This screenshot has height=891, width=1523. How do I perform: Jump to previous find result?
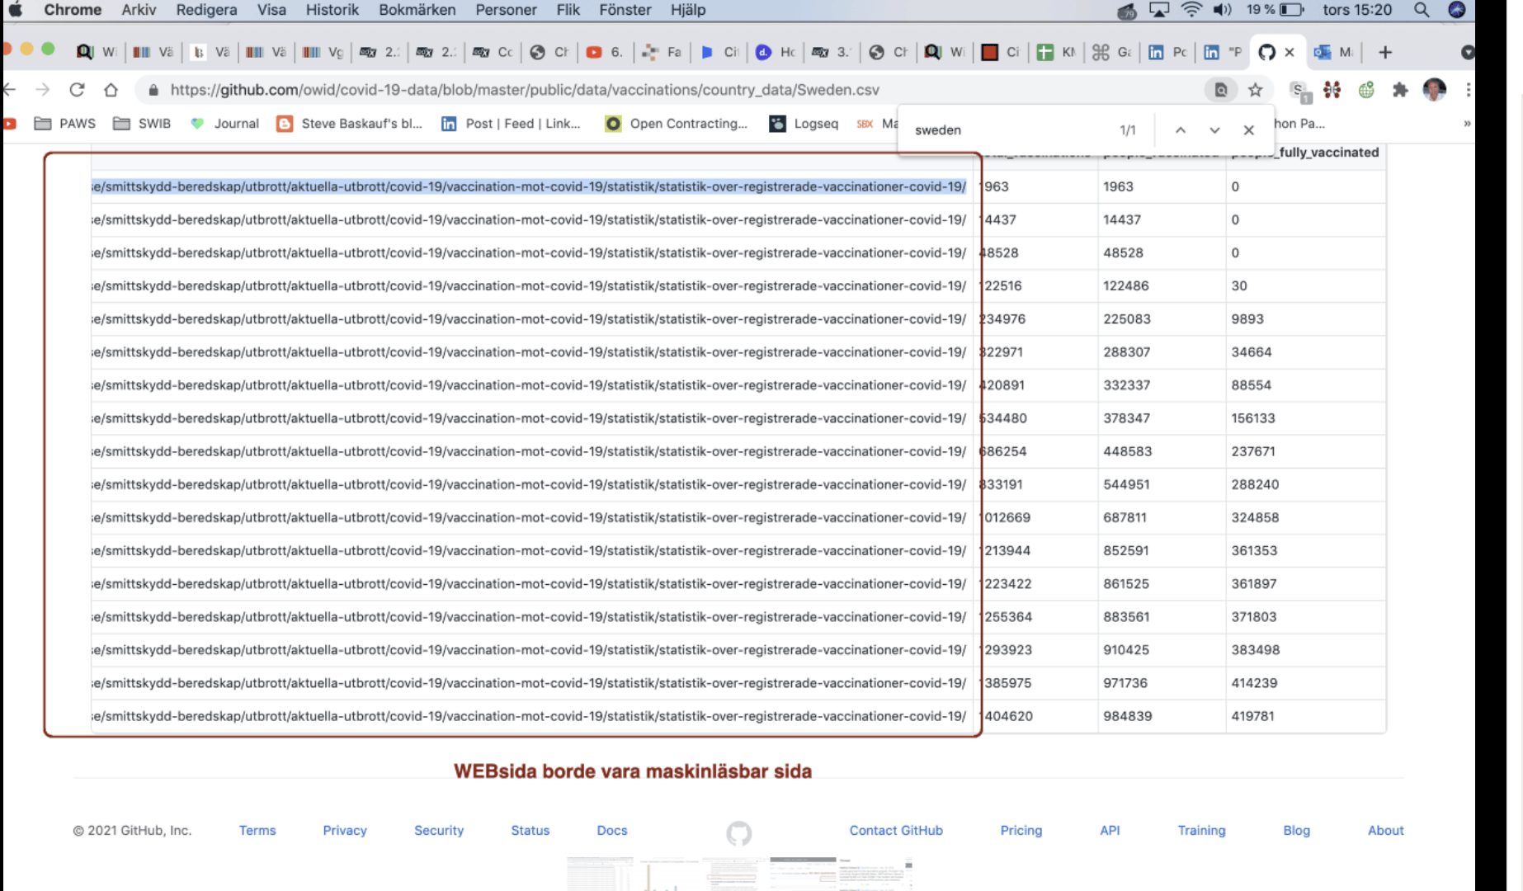click(x=1181, y=130)
